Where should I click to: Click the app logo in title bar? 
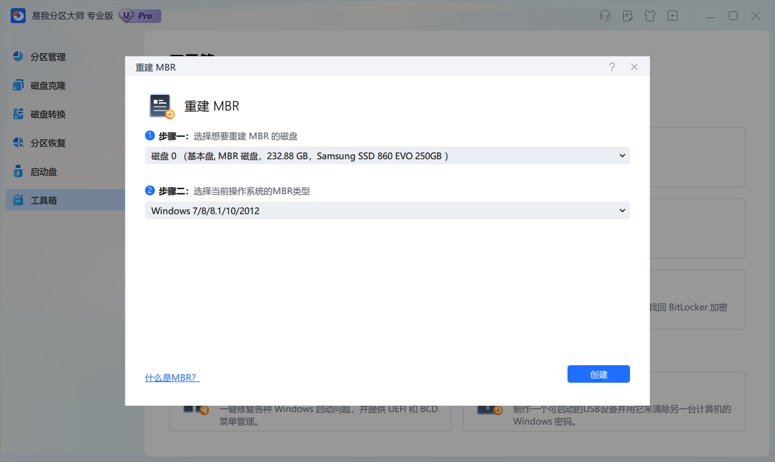pyautogui.click(x=17, y=16)
